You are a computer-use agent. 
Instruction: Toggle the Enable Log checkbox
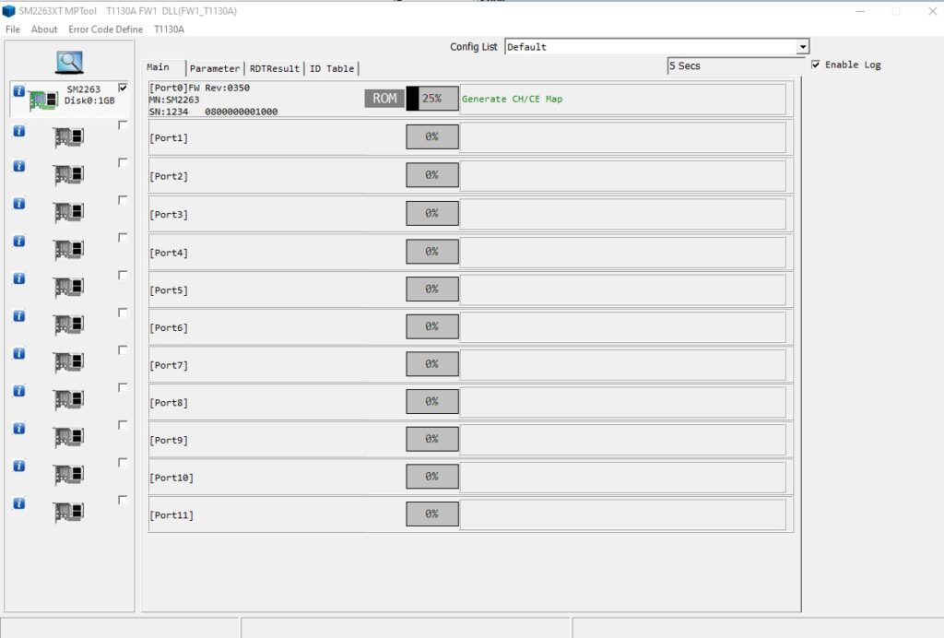815,65
